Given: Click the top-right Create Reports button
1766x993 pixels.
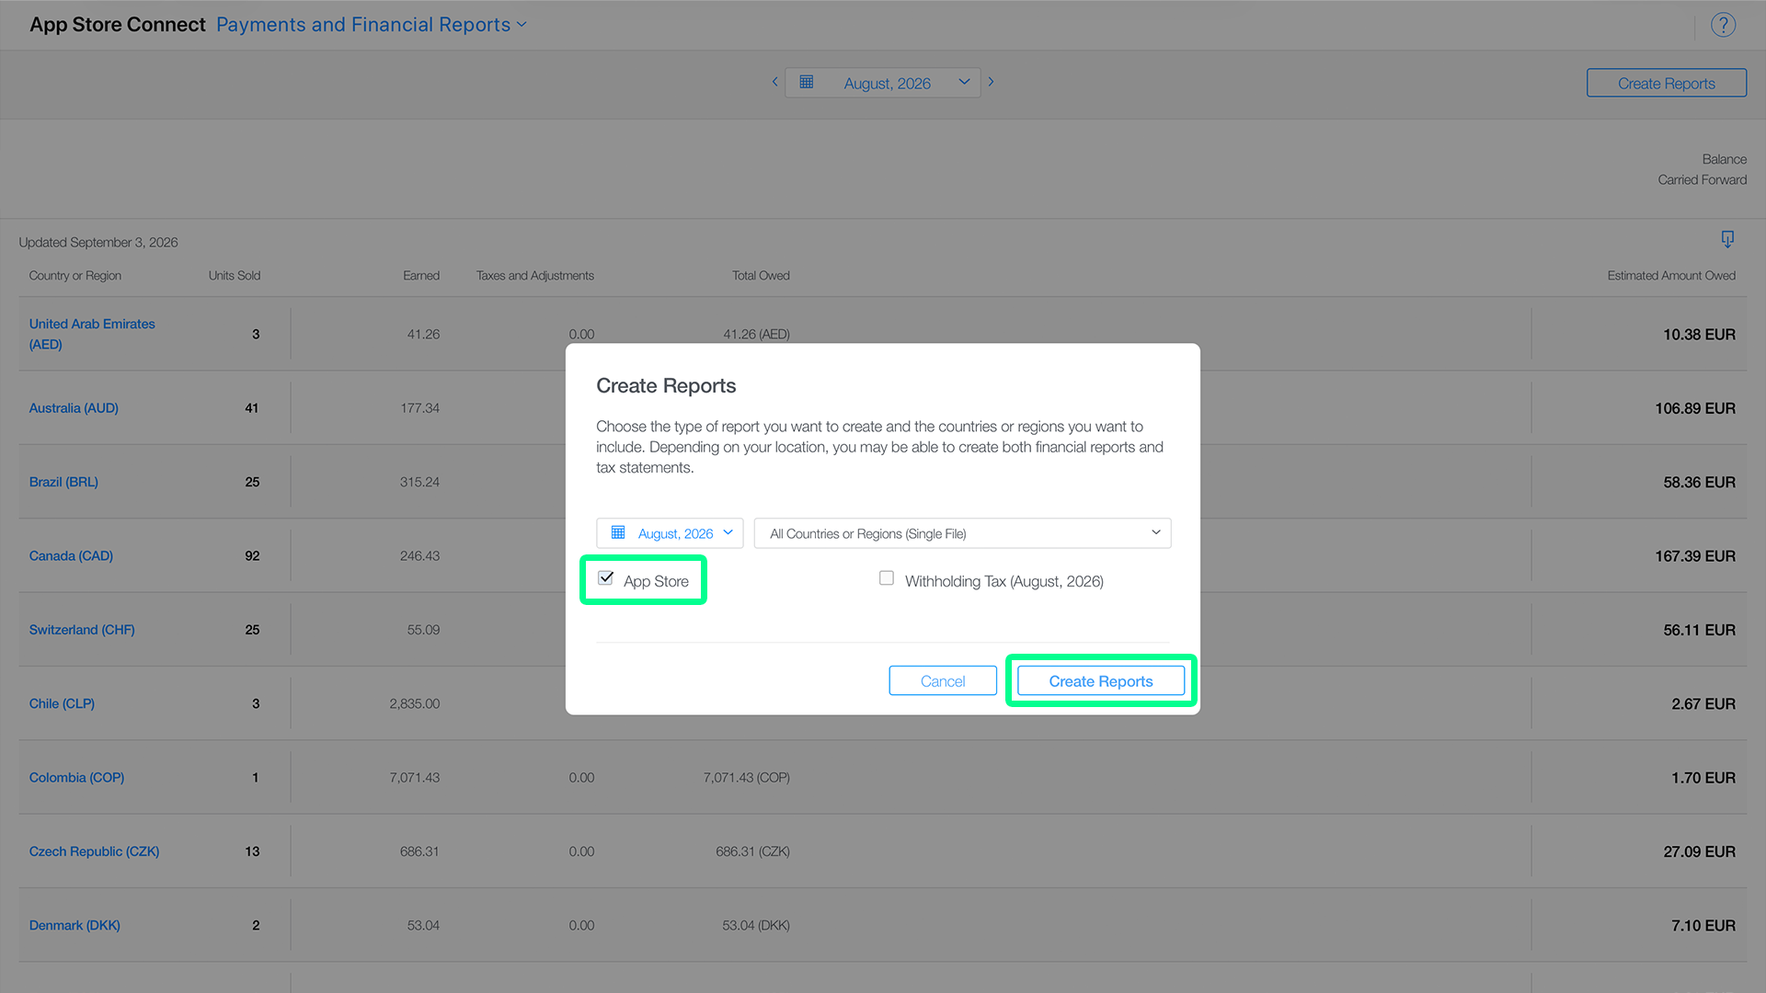Looking at the screenshot, I should coord(1666,83).
